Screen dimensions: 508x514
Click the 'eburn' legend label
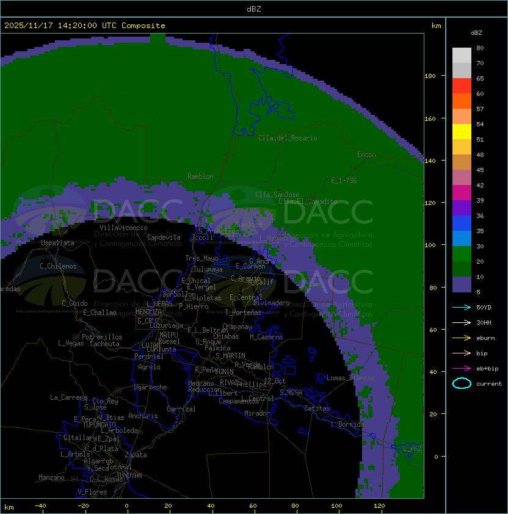tap(485, 338)
